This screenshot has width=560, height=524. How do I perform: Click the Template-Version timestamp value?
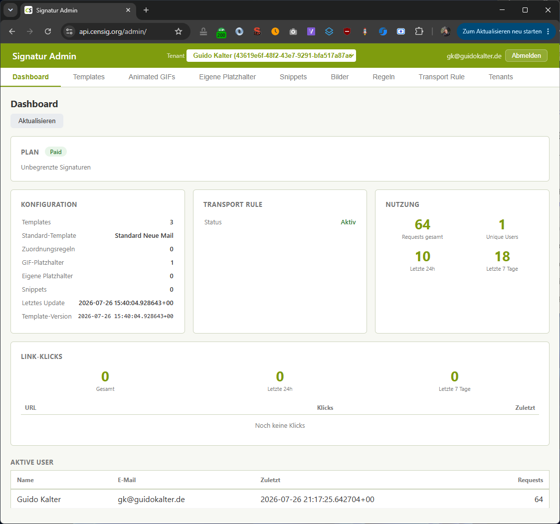126,316
